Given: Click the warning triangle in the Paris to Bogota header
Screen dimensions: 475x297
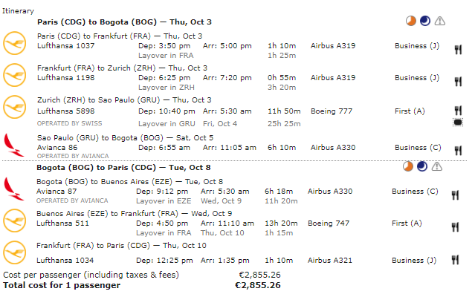Looking at the screenshot, I should [440, 22].
